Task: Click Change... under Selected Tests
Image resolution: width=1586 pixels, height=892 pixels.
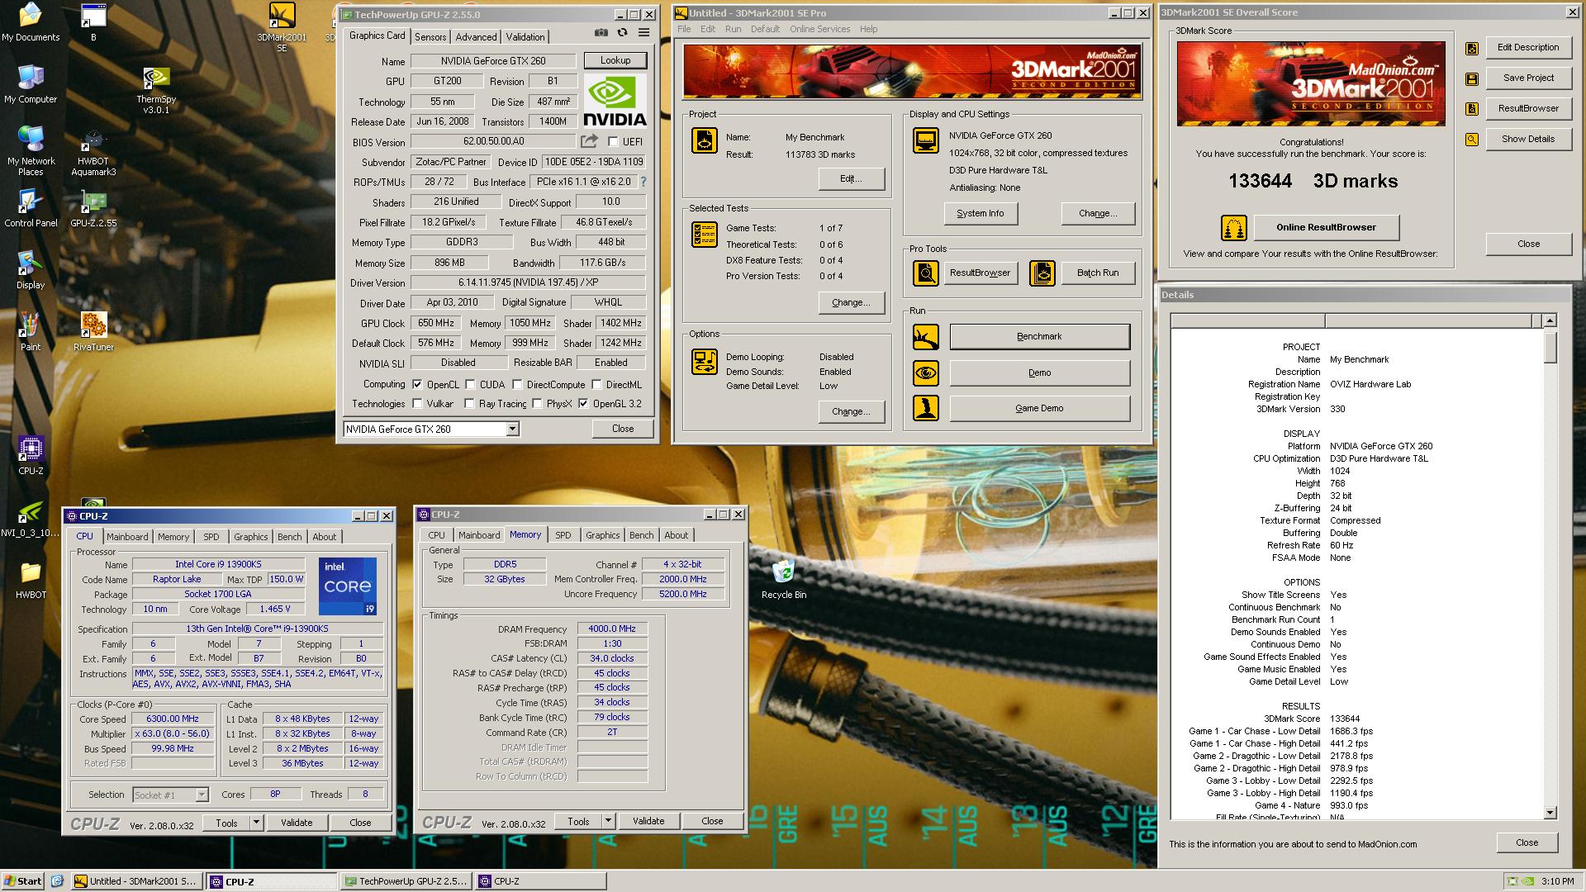Action: pos(851,303)
